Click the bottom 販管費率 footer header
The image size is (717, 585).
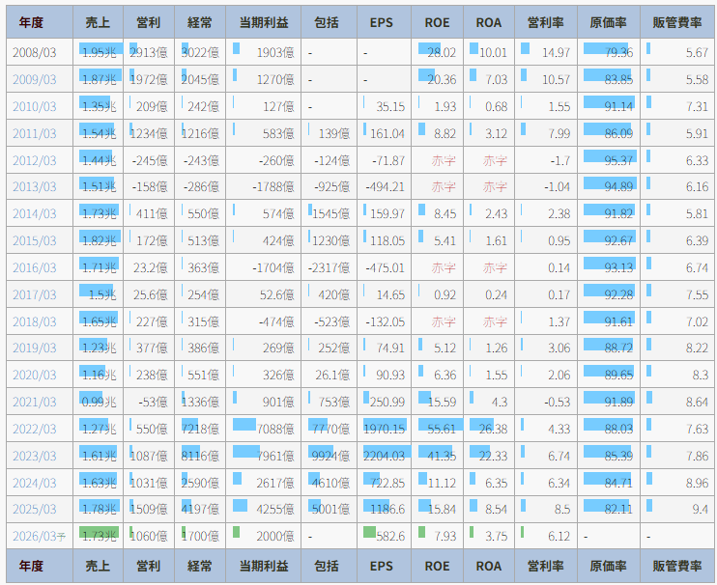click(x=677, y=566)
